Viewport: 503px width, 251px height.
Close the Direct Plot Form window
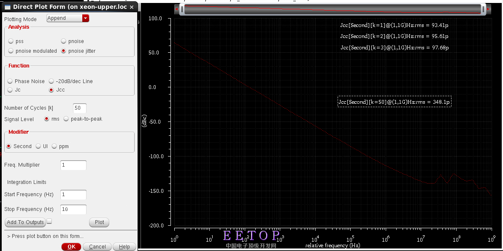(132, 7)
